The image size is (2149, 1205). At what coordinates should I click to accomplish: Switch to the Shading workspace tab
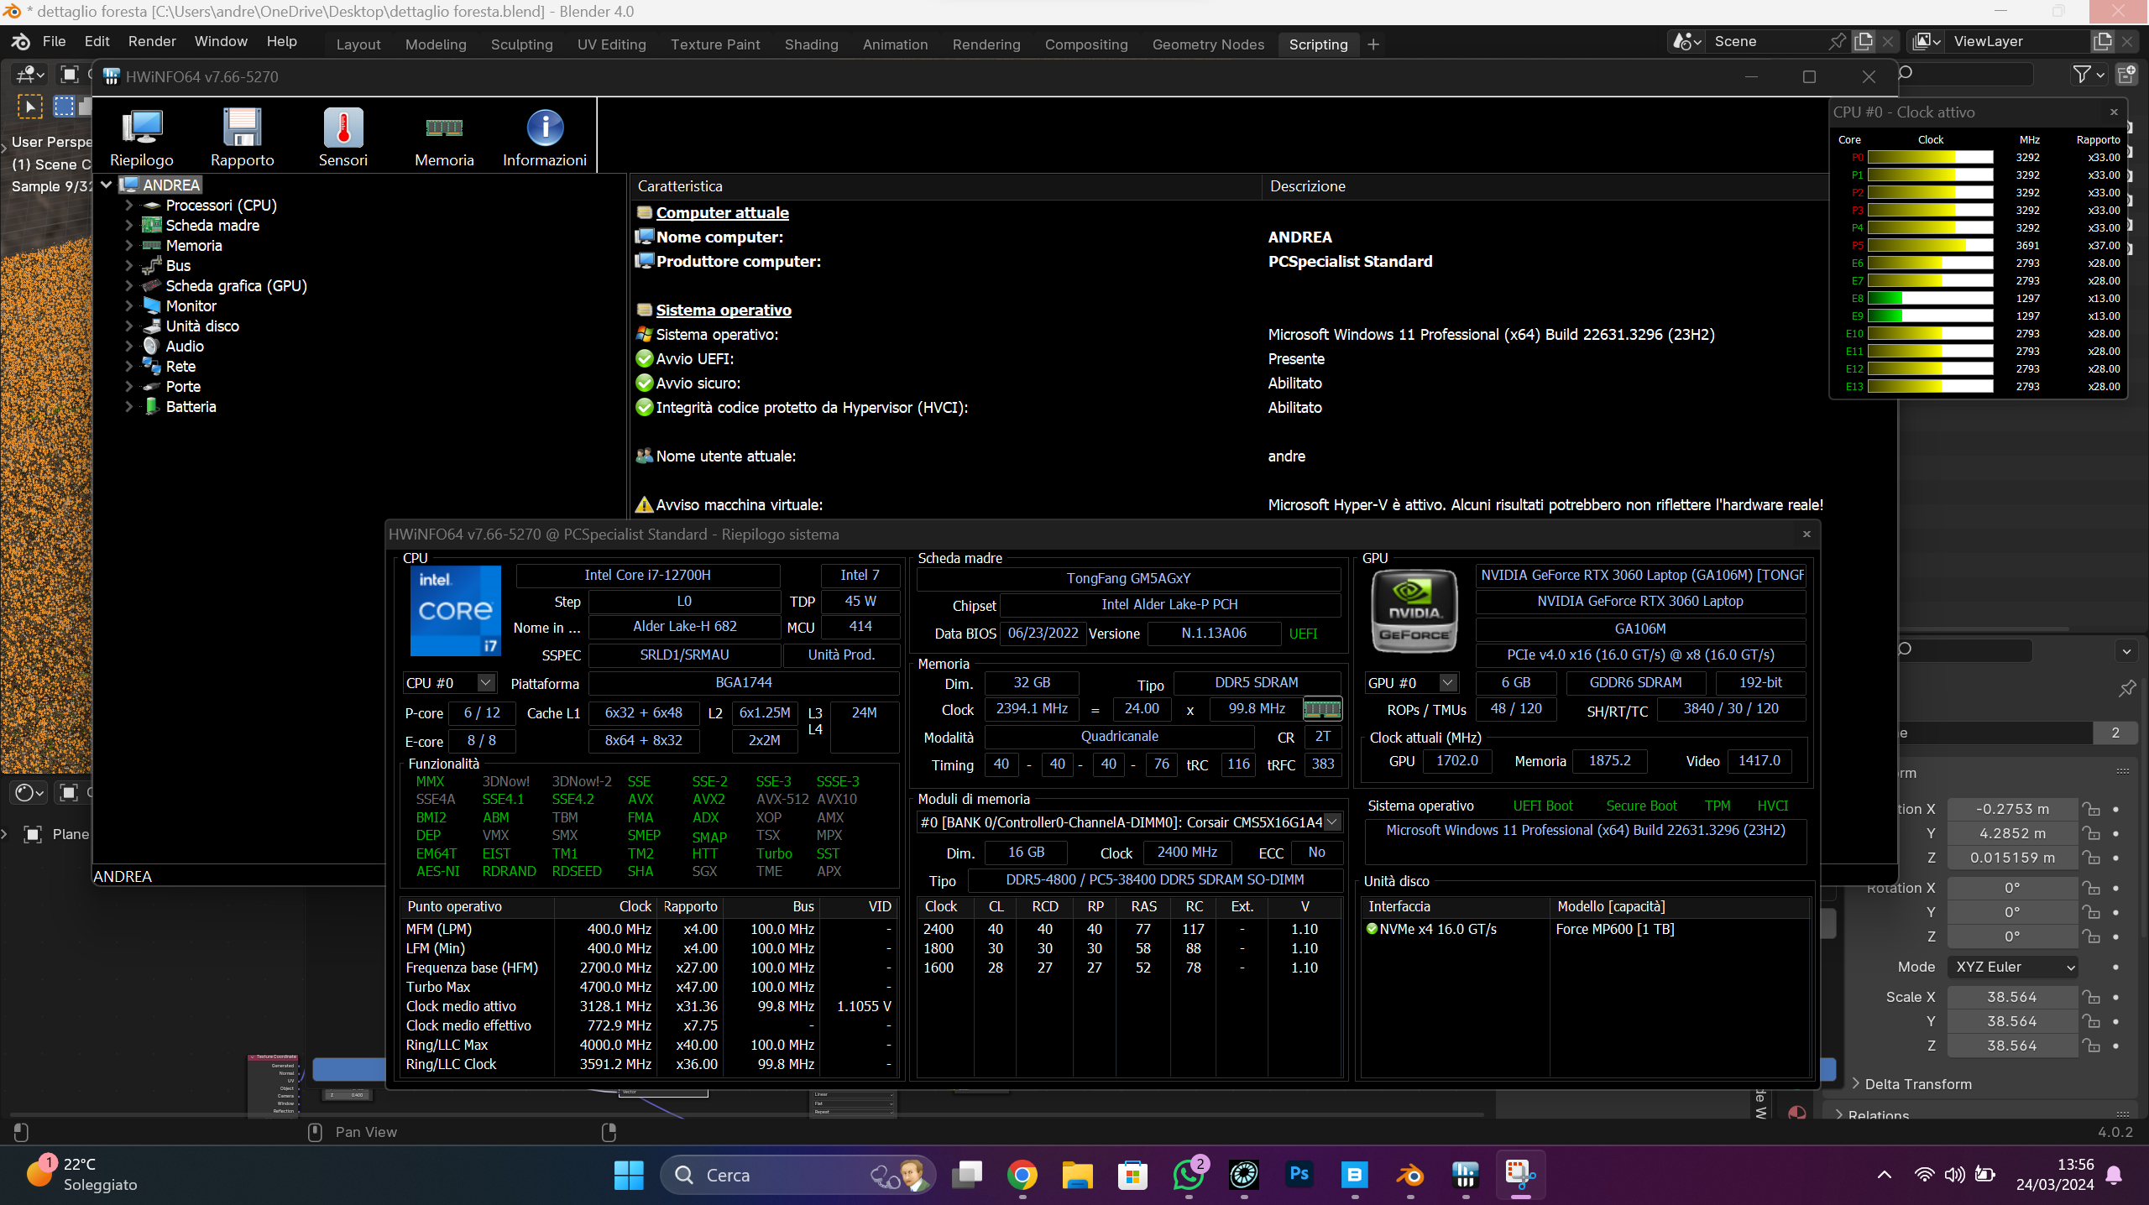pyautogui.click(x=811, y=44)
